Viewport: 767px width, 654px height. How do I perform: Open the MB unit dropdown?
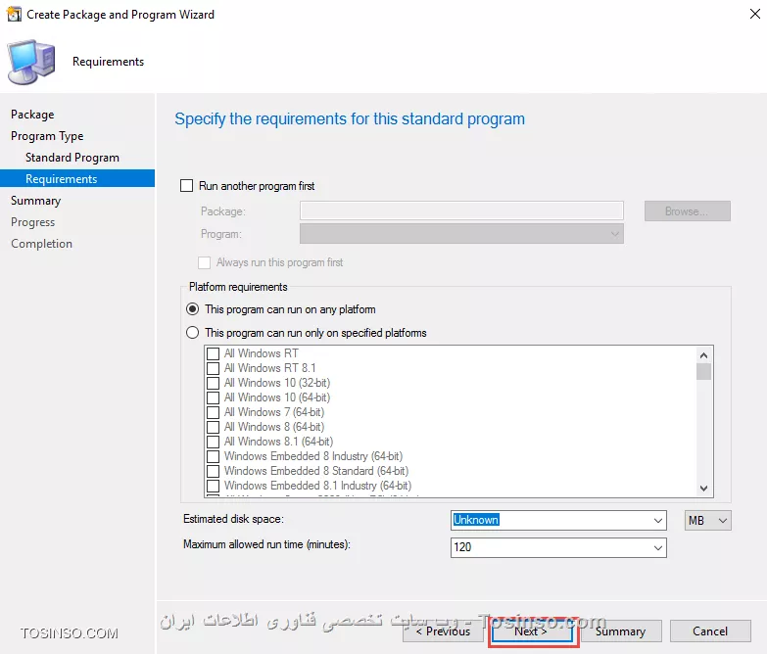(x=707, y=520)
